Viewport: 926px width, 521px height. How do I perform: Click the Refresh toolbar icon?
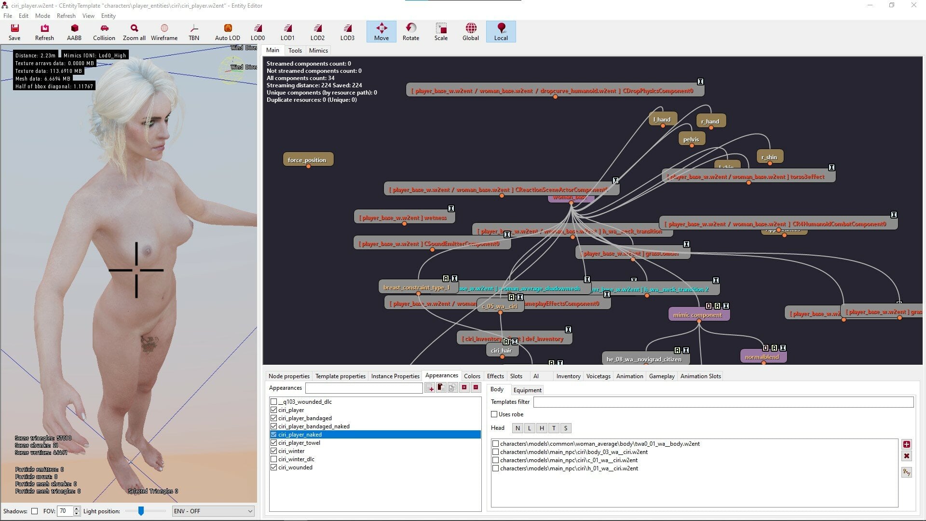tap(44, 32)
